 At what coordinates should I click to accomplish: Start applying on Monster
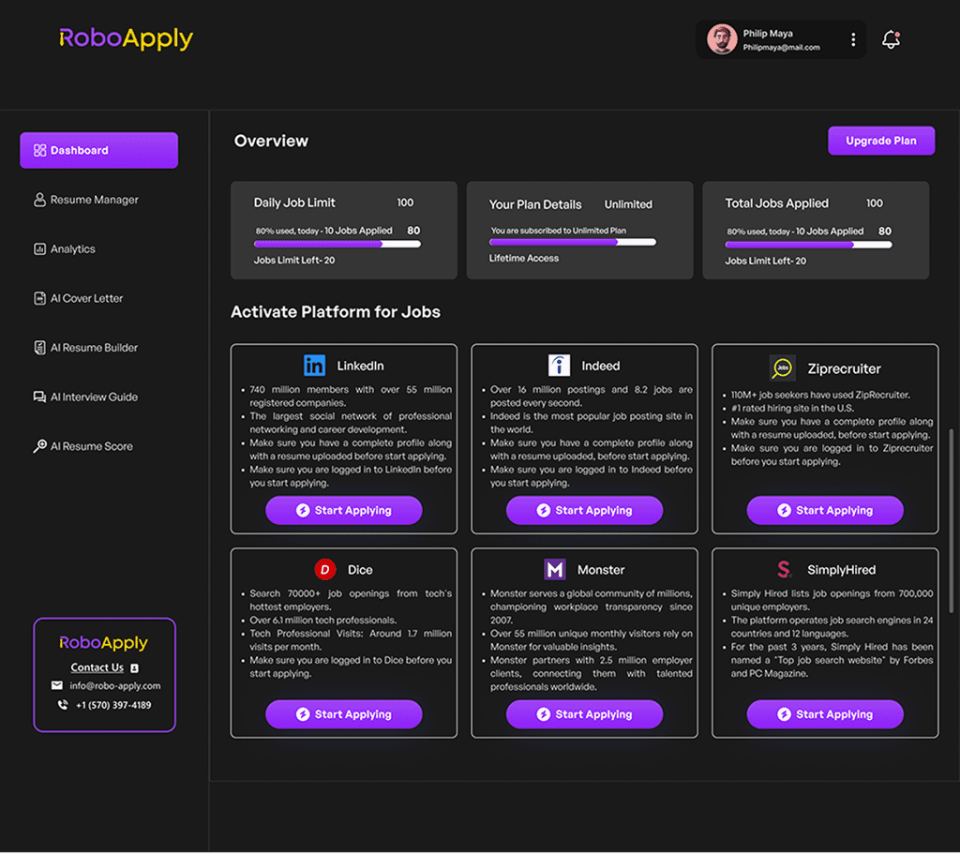tap(585, 714)
